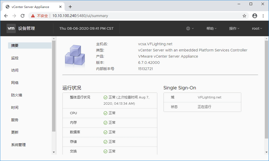This screenshot has height=161, width=269.
Task: Click the green check icon for 交换
Action: click(105, 151)
